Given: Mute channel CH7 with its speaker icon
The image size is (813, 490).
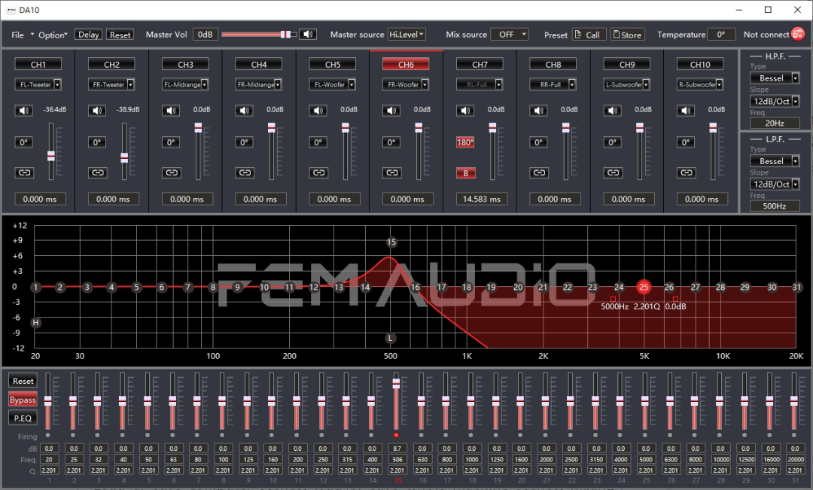Looking at the screenshot, I should [x=465, y=110].
